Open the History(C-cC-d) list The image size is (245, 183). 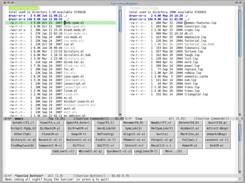[x=23, y=140]
